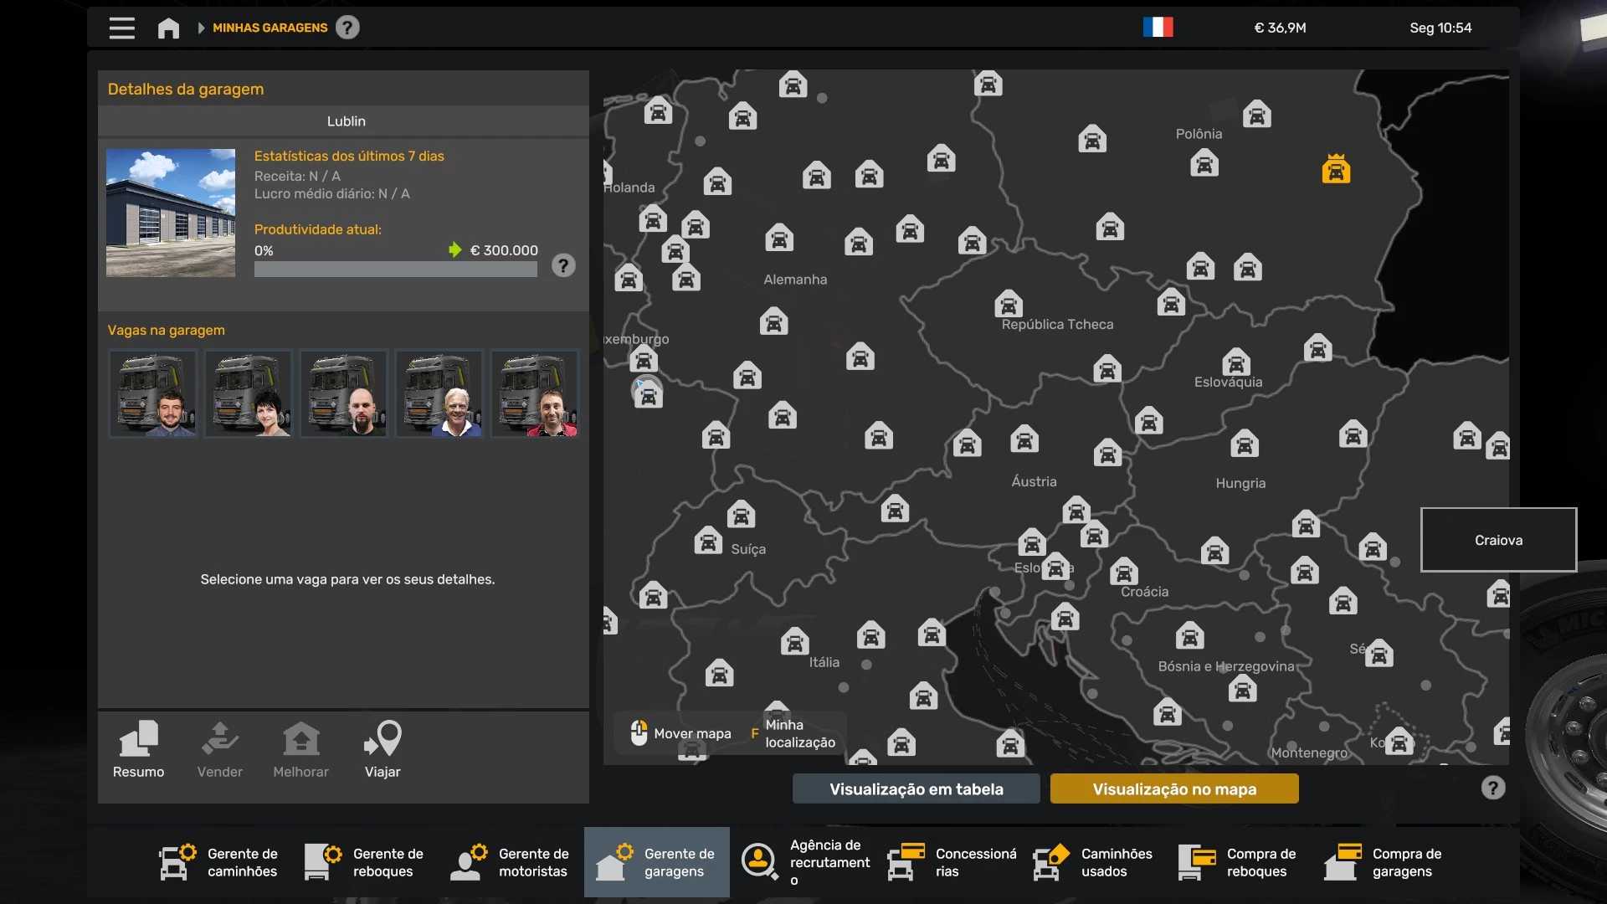The image size is (1607, 904).
Task: Click the productivity progress bar
Action: click(x=395, y=270)
